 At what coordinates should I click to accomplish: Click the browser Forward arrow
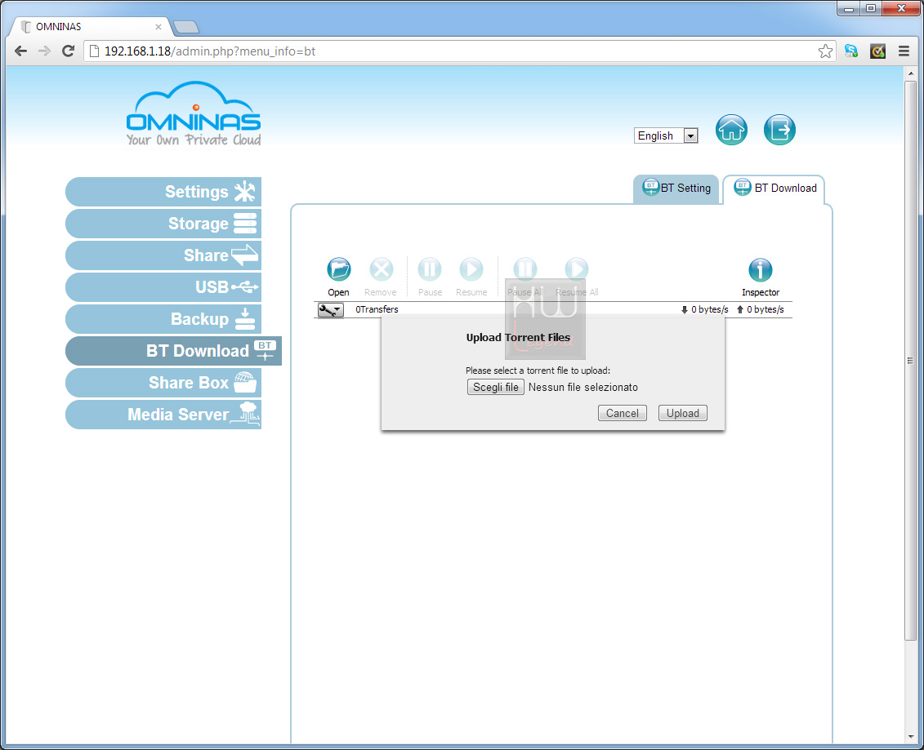click(44, 51)
